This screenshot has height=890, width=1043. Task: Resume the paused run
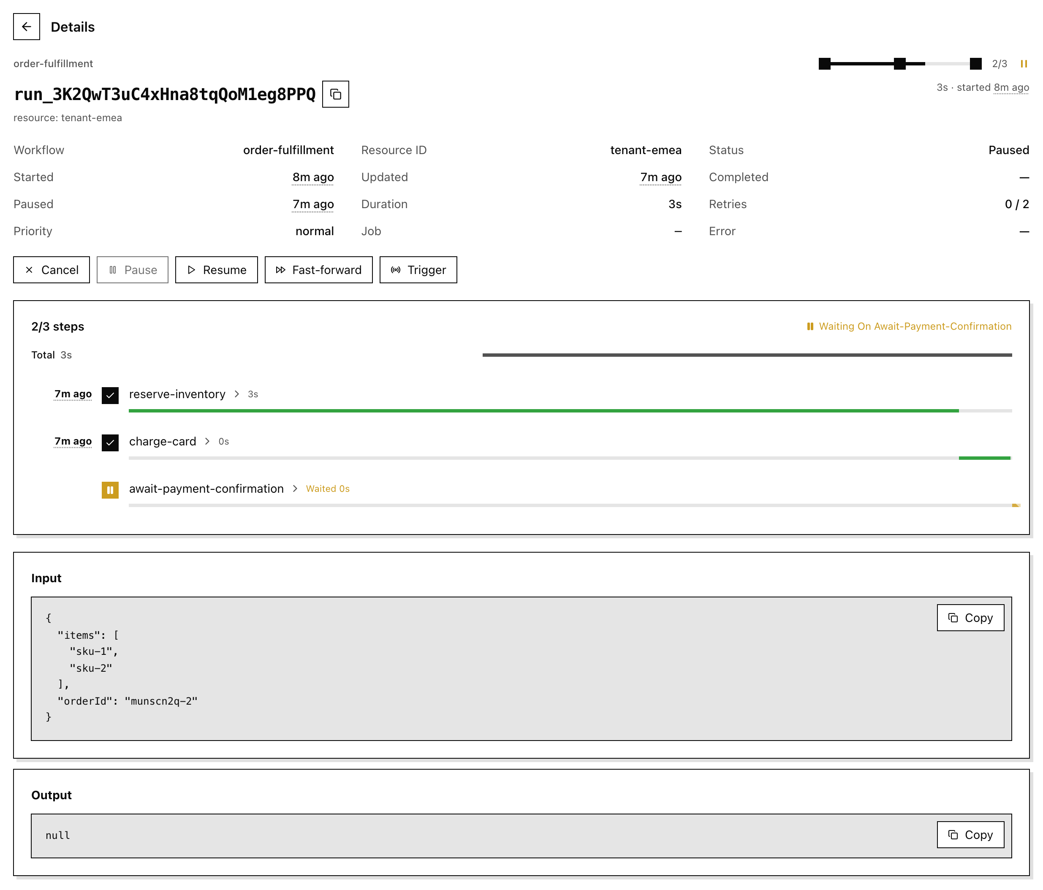(x=217, y=270)
